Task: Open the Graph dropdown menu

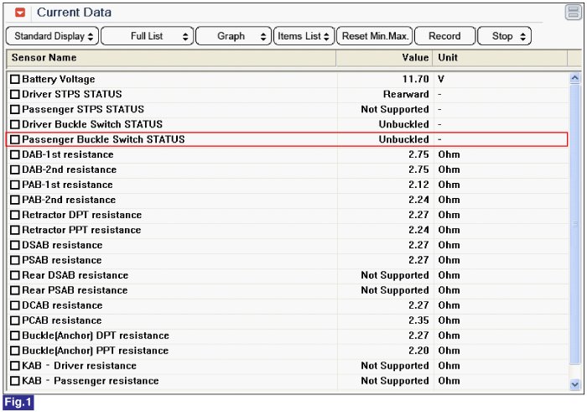Action: [x=233, y=36]
